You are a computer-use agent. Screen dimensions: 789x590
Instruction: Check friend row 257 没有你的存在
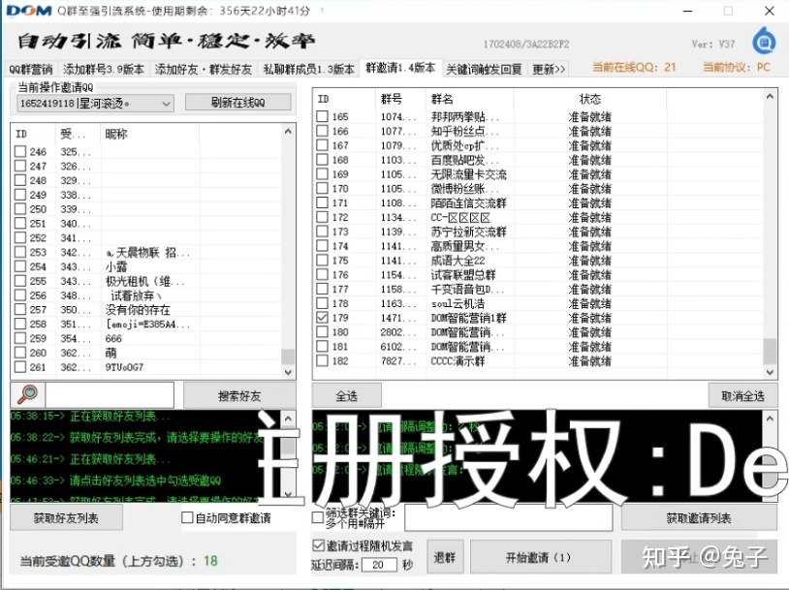click(x=20, y=310)
